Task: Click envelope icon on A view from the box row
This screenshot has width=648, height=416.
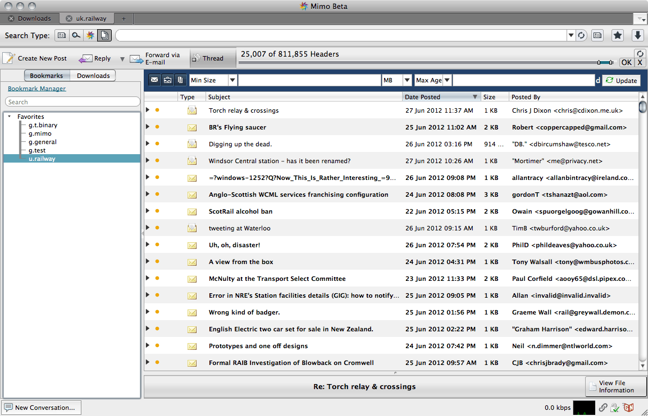Action: click(191, 262)
